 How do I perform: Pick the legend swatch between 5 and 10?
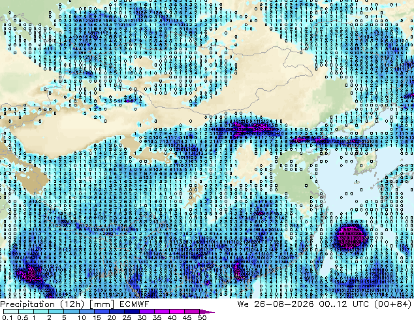click(72, 312)
